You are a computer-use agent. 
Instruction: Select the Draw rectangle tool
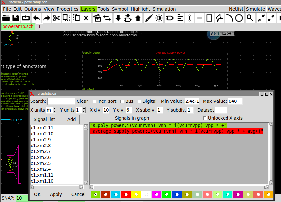pos(209,18)
